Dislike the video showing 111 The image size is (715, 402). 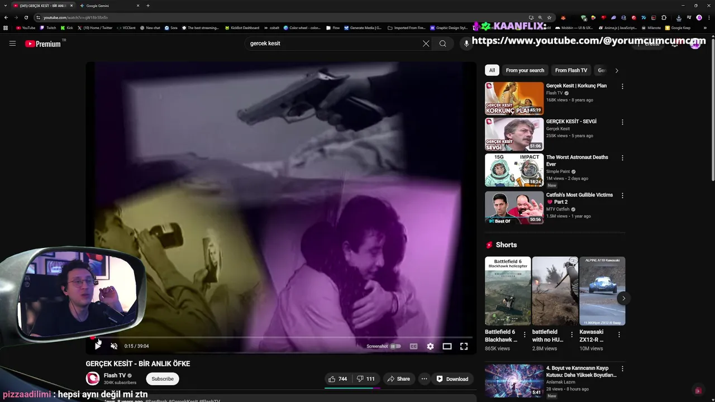point(366,379)
